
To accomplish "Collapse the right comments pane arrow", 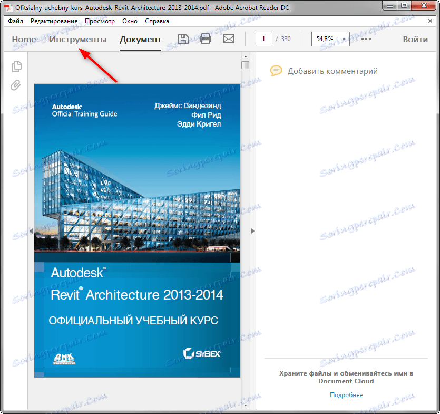I will pyautogui.click(x=253, y=231).
